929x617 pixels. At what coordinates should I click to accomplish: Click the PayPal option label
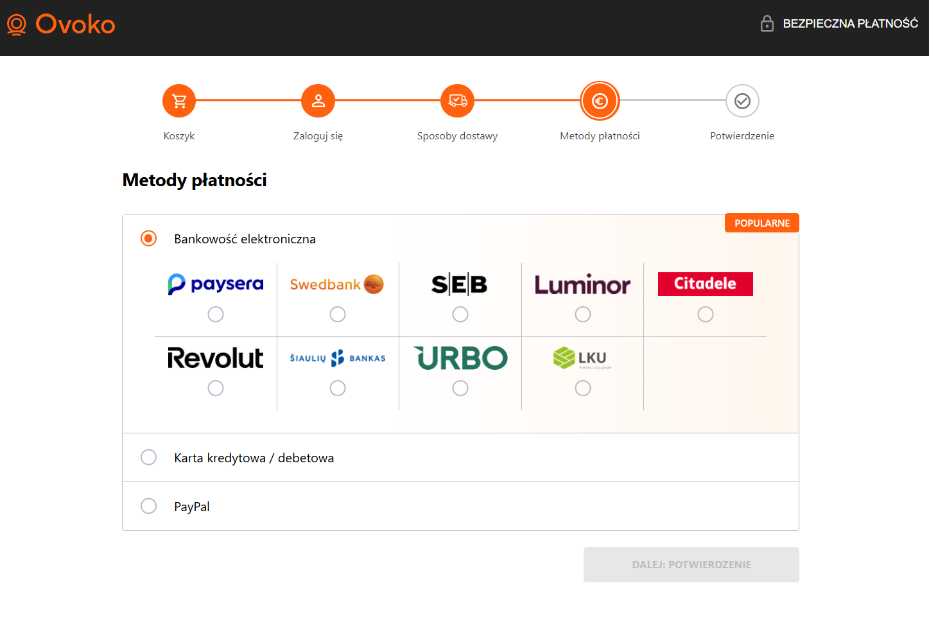(x=192, y=507)
